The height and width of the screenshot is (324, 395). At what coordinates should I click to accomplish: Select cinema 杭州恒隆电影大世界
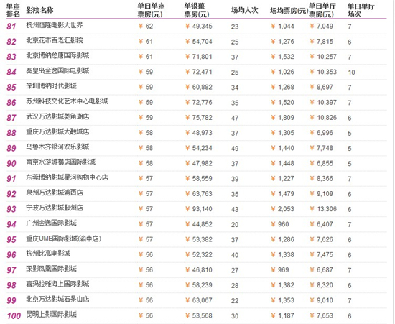55,25
